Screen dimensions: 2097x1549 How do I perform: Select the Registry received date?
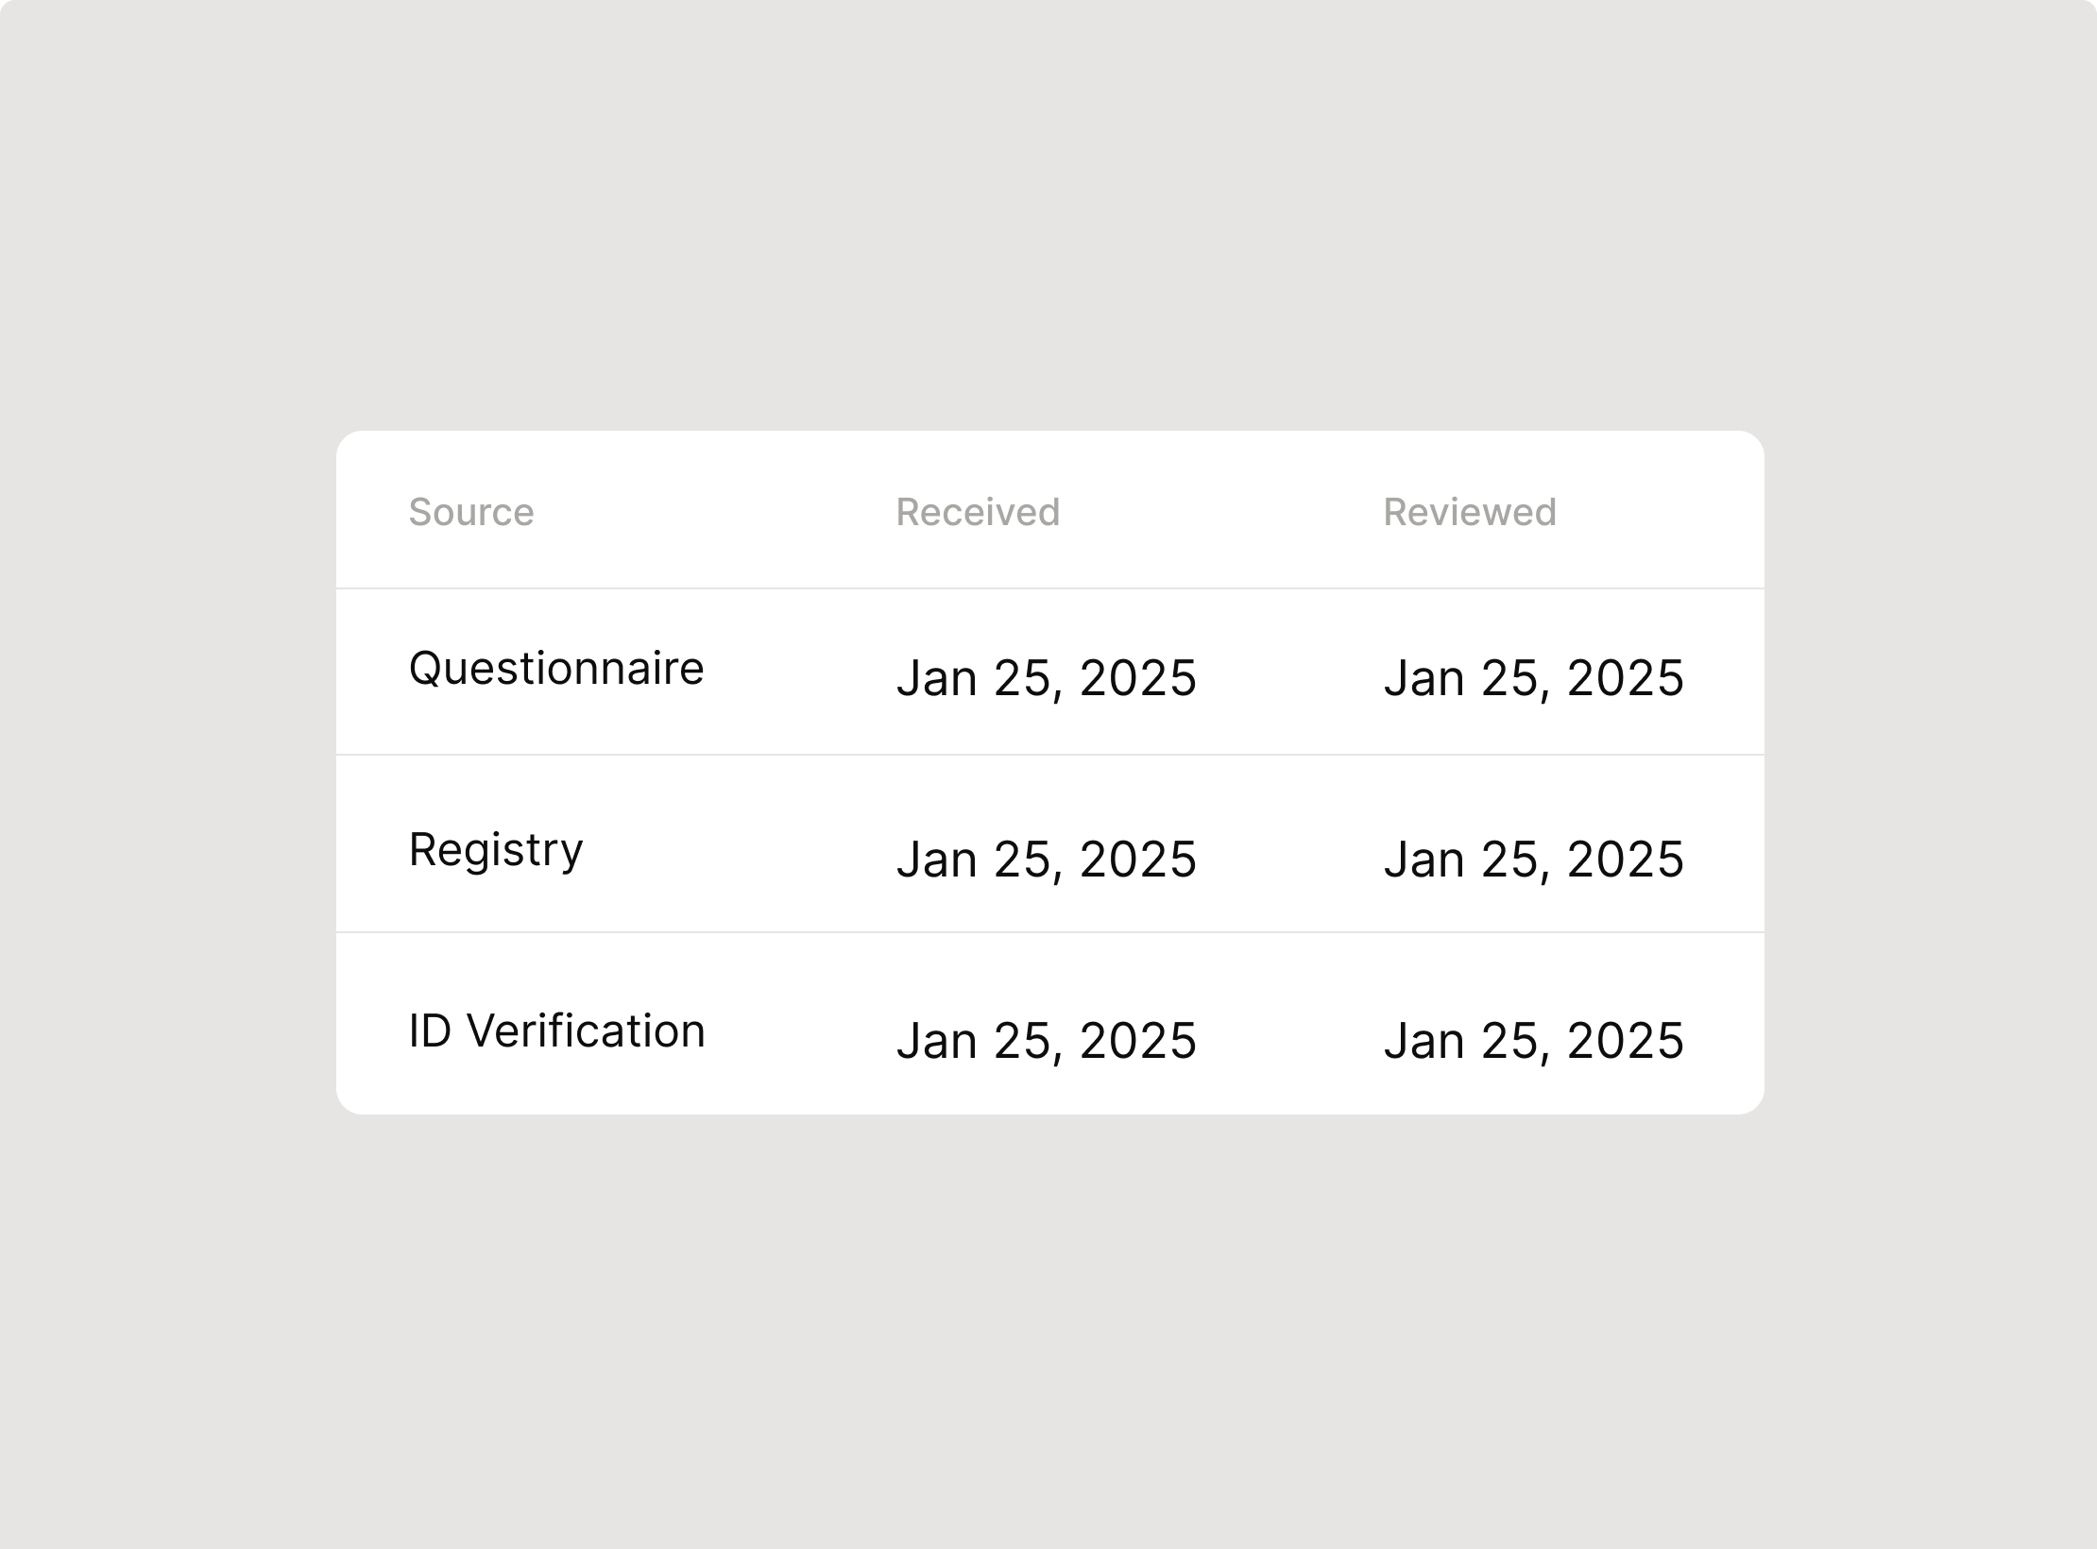tap(1047, 860)
